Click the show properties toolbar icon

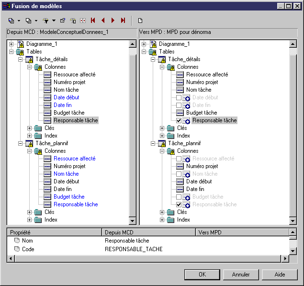[63, 21]
